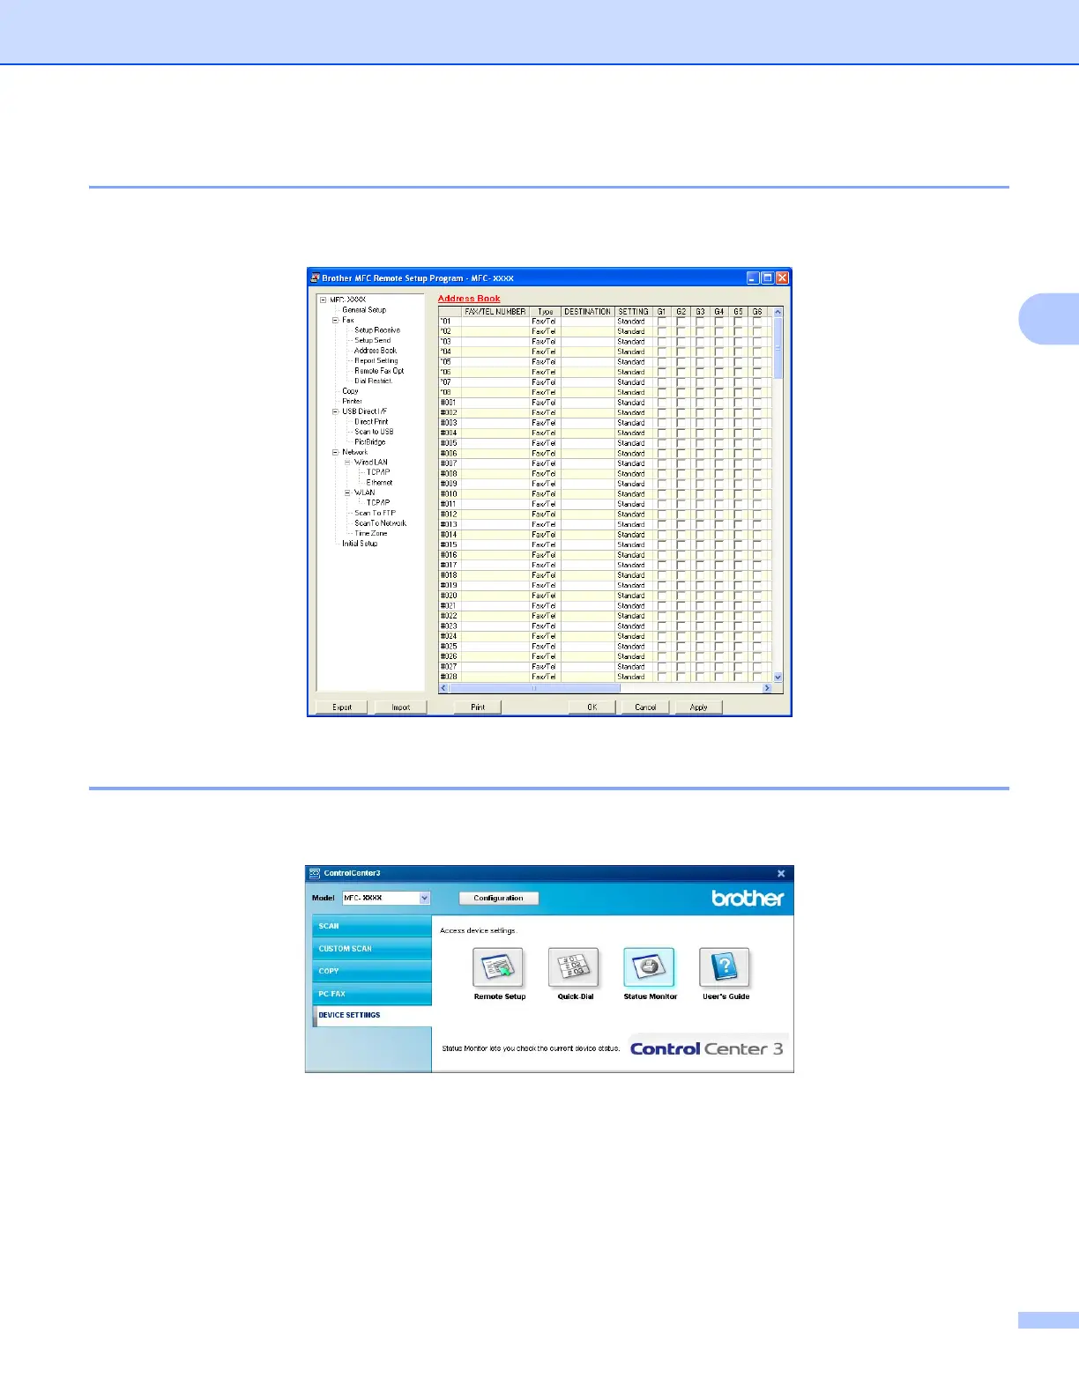1079x1392 pixels.
Task: Select Report Setting in the tree
Action: (x=376, y=360)
